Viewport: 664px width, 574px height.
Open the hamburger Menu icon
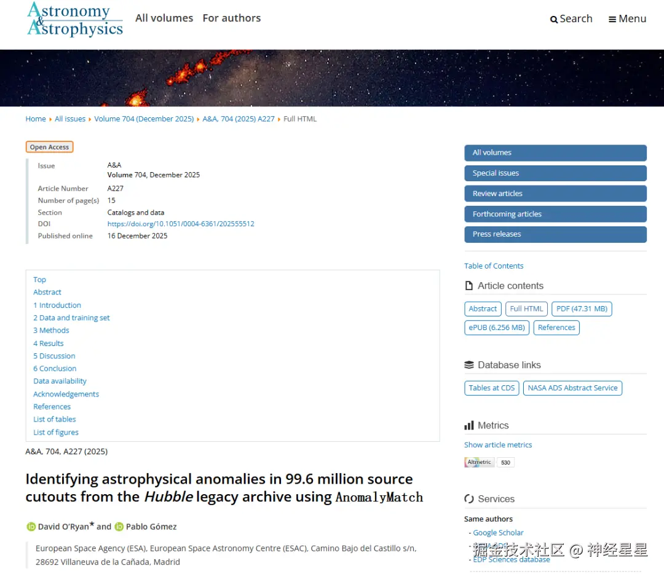(612, 20)
